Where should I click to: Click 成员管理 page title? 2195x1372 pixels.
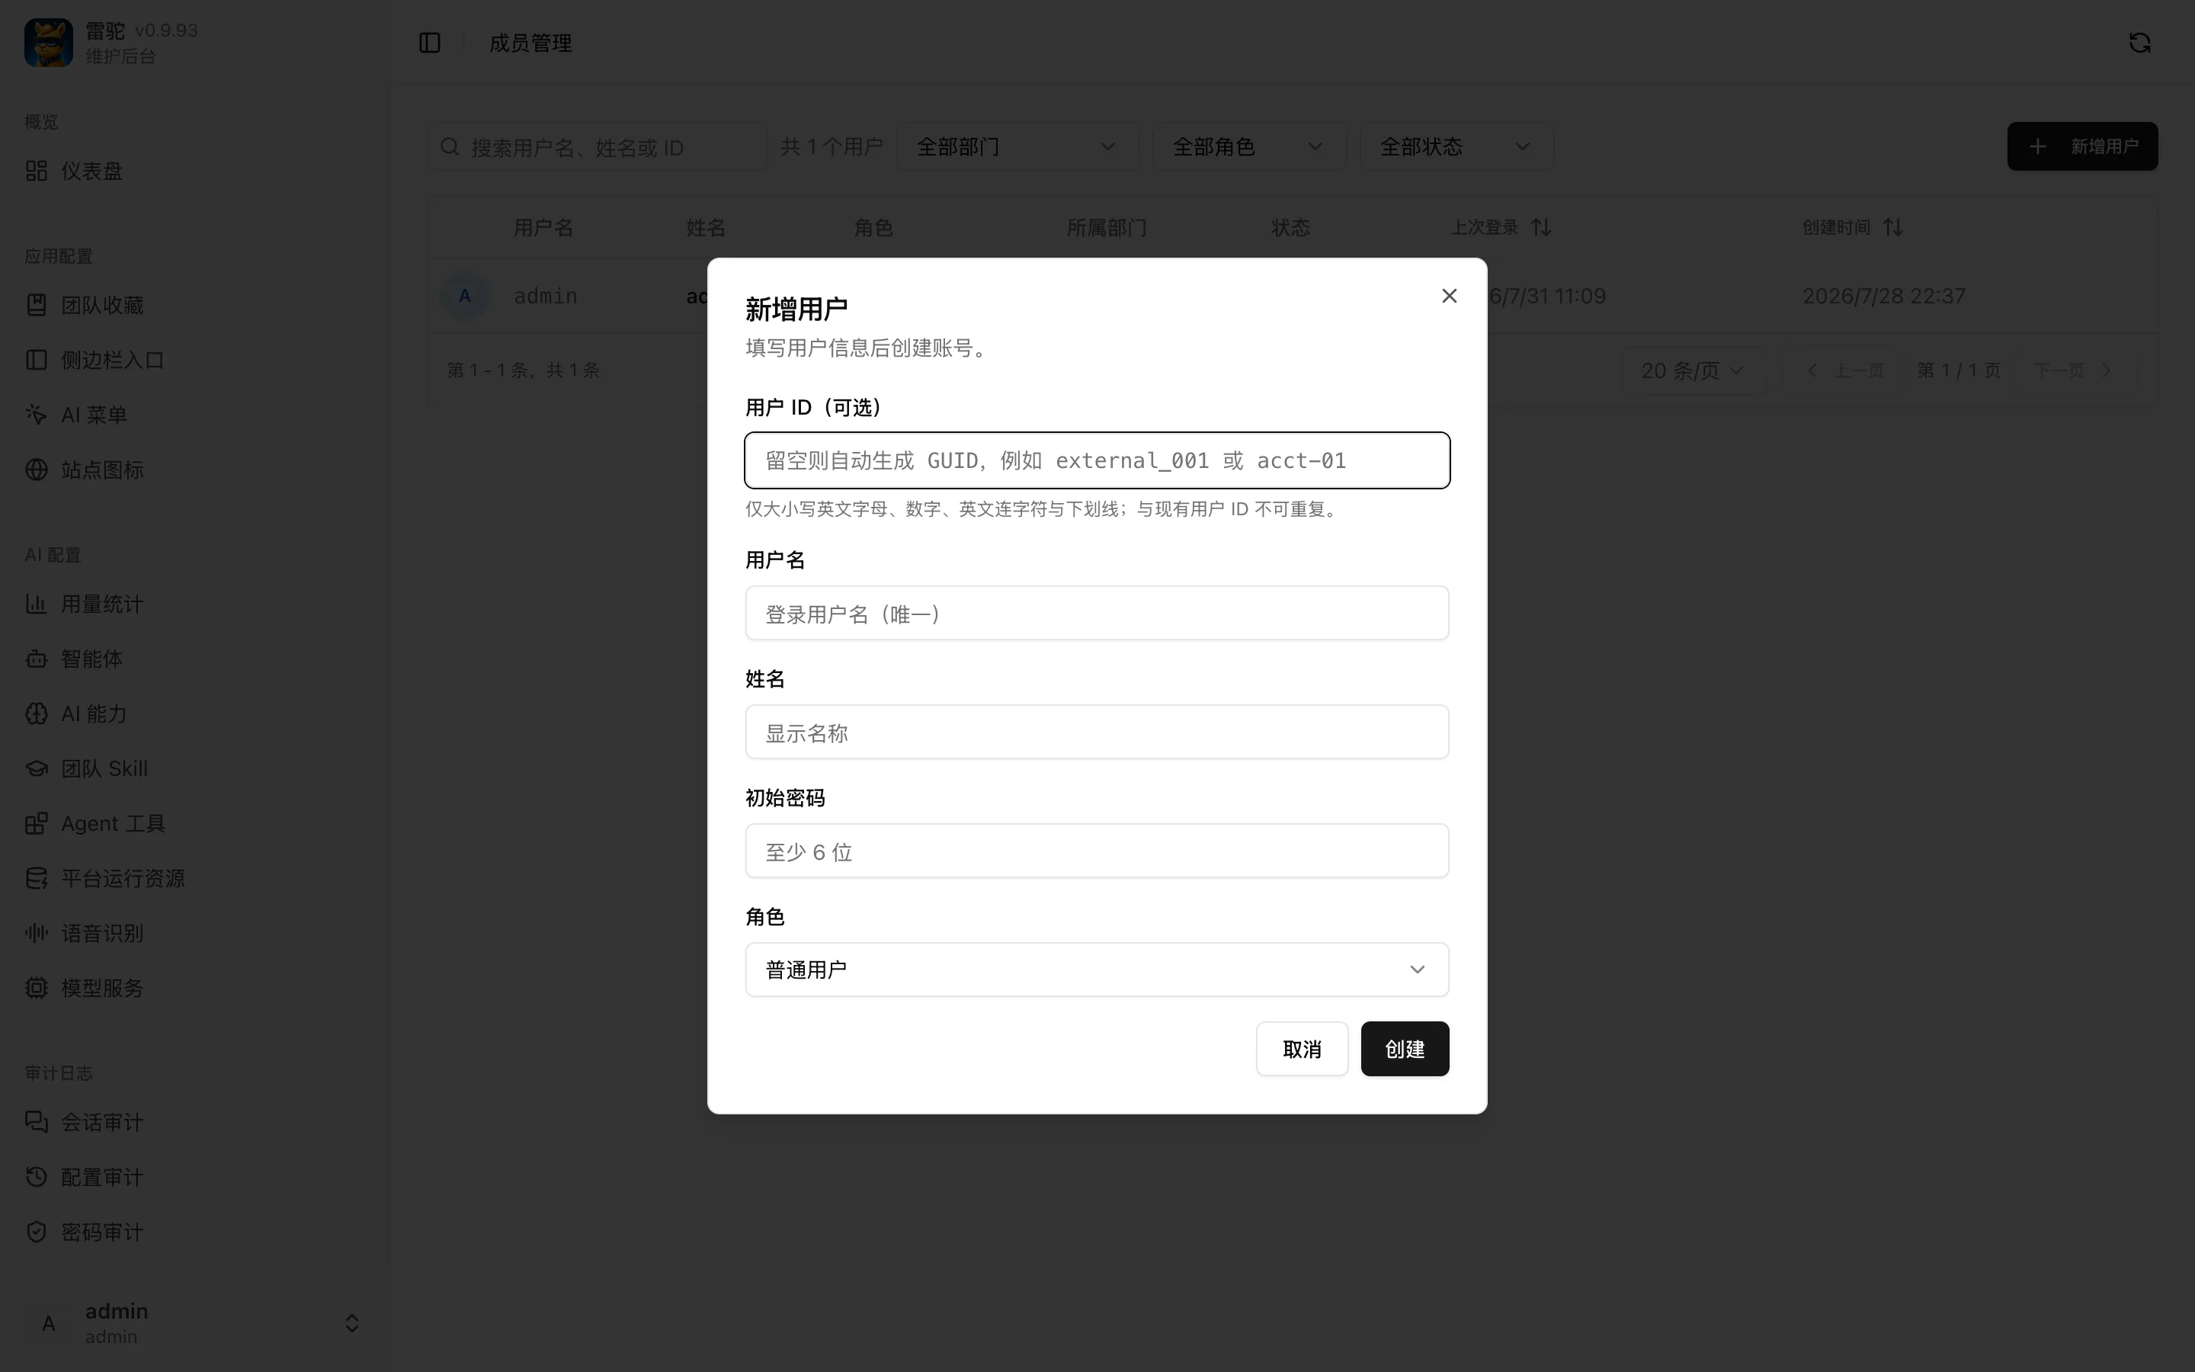tap(530, 43)
